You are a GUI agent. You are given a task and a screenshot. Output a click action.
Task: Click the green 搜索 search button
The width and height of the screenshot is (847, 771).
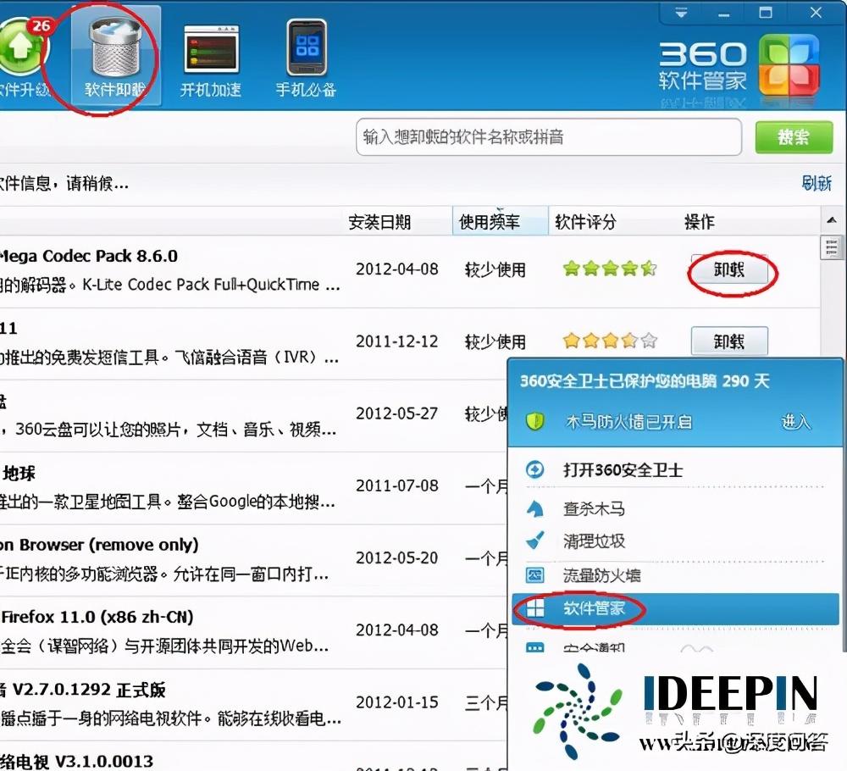point(794,137)
